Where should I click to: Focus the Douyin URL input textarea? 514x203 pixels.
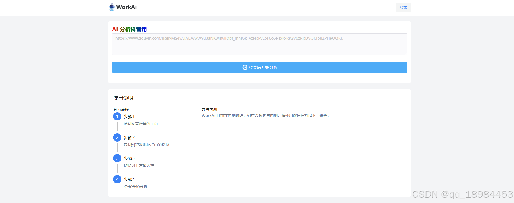[x=259, y=44]
